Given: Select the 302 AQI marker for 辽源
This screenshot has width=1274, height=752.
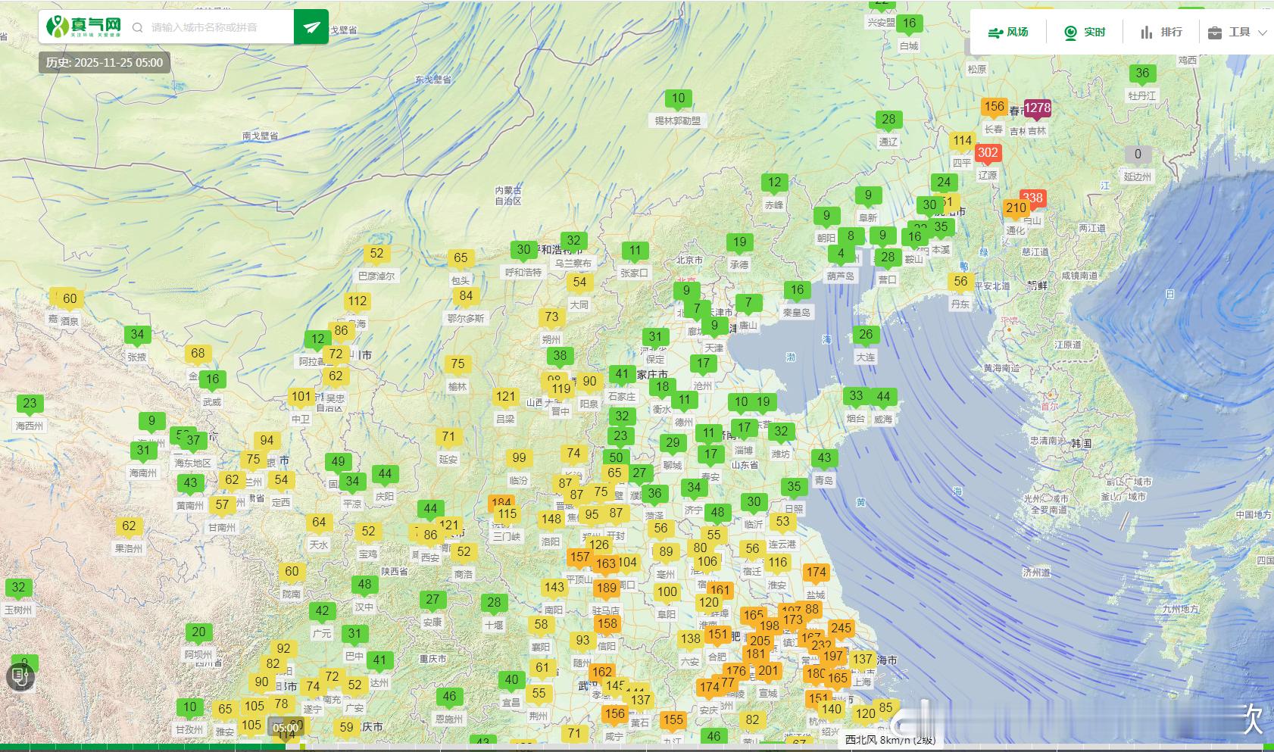Looking at the screenshot, I should (988, 153).
